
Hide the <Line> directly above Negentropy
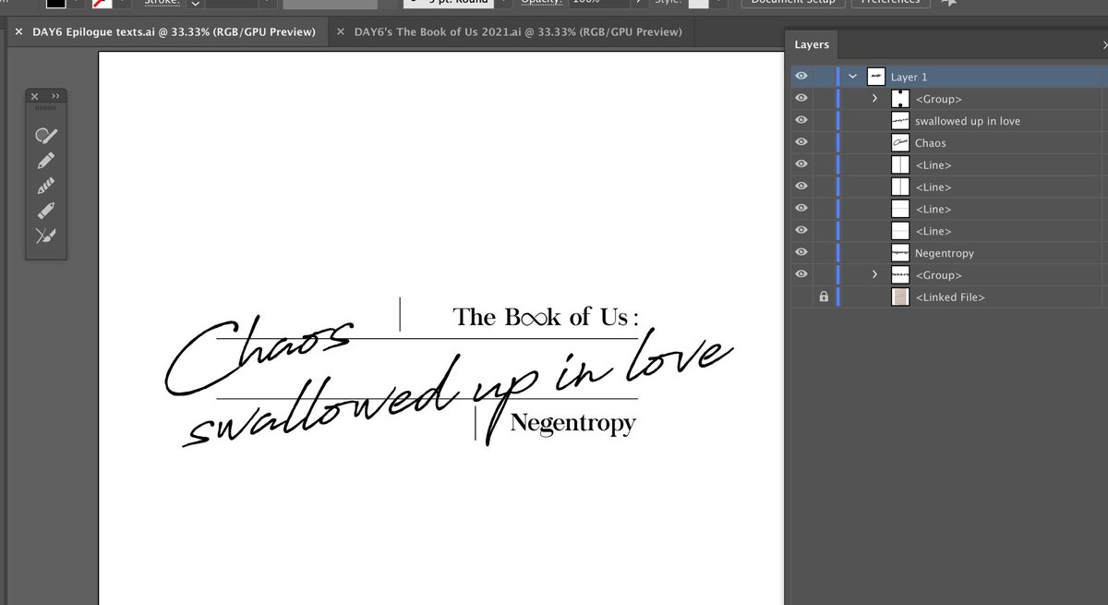click(801, 231)
